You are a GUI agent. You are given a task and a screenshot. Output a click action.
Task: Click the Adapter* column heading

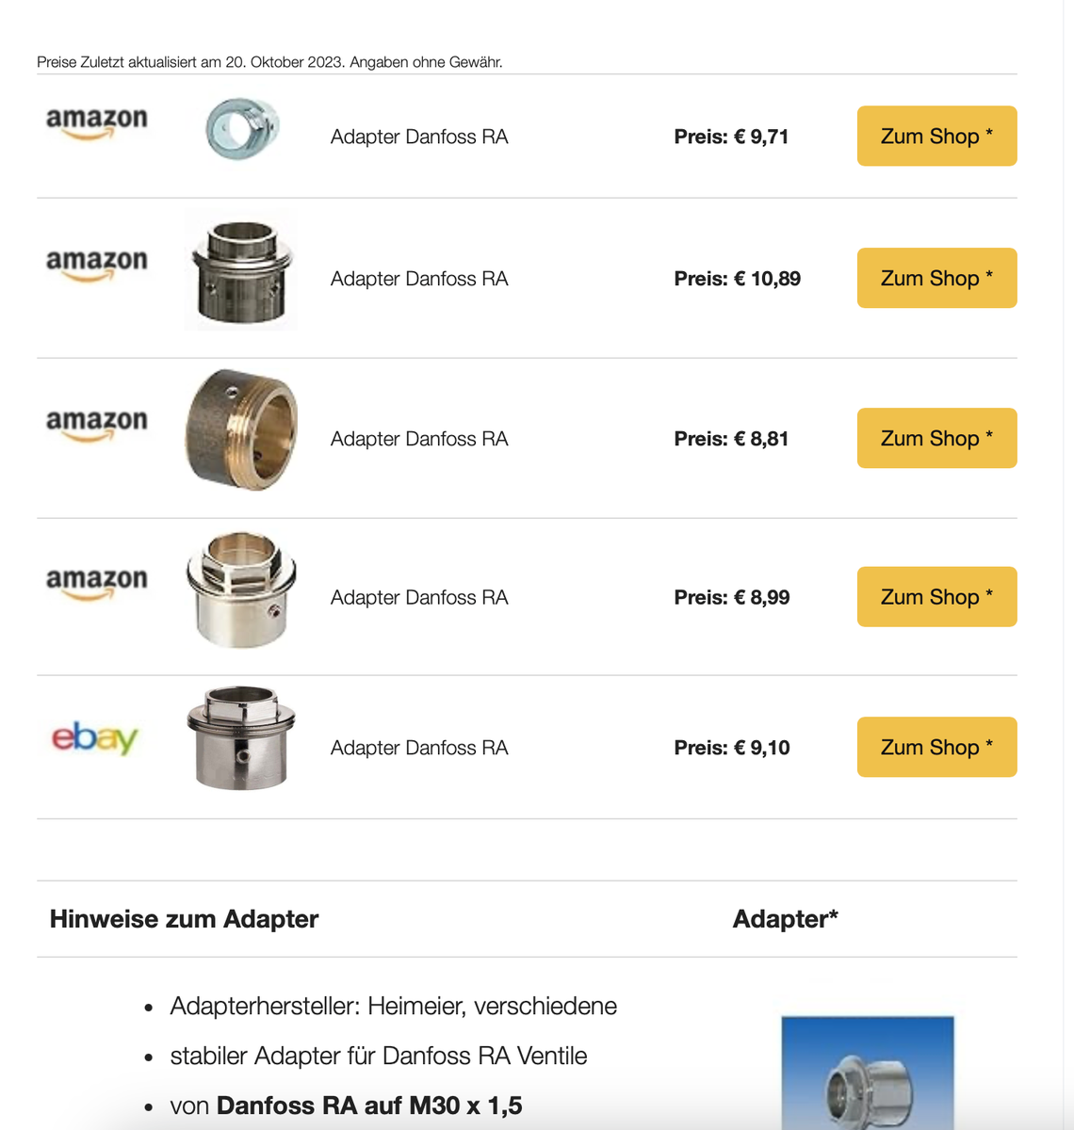[x=785, y=919]
